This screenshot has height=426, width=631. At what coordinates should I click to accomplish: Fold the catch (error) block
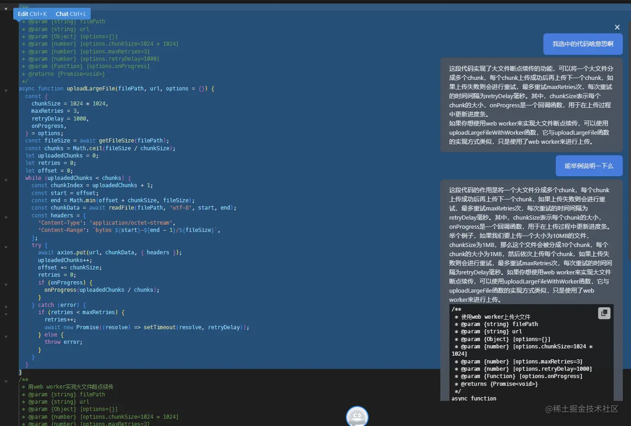[6, 307]
